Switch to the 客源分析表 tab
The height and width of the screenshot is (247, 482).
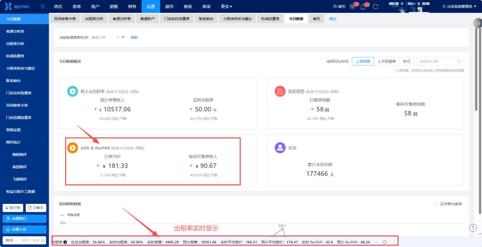click(122, 19)
